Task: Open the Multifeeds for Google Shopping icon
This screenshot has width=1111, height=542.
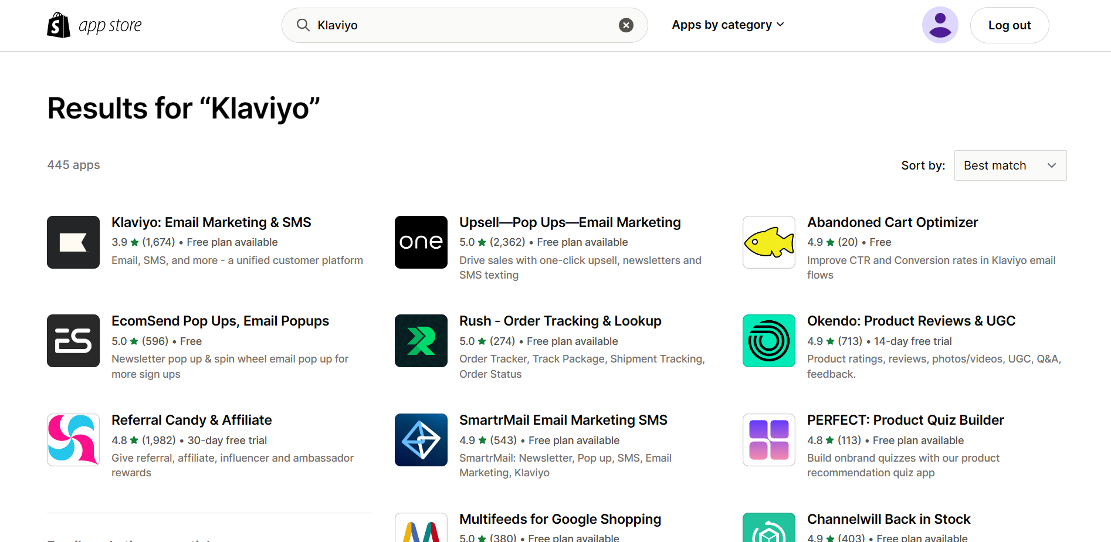Action: (421, 527)
